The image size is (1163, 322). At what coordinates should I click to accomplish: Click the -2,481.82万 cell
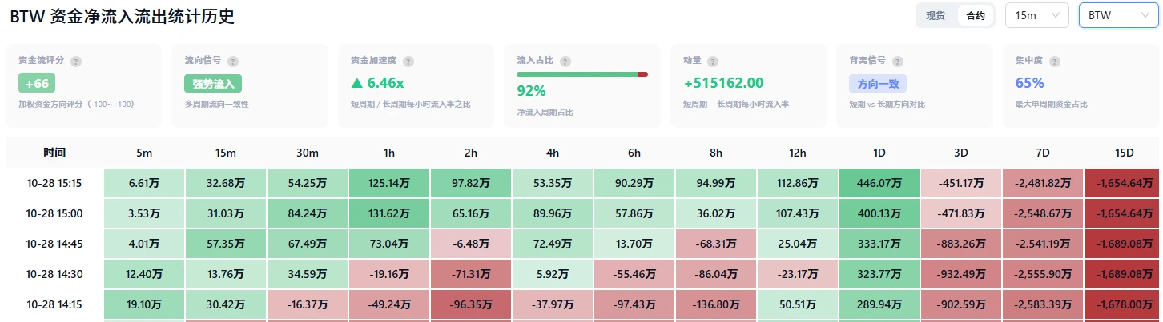point(1043,183)
